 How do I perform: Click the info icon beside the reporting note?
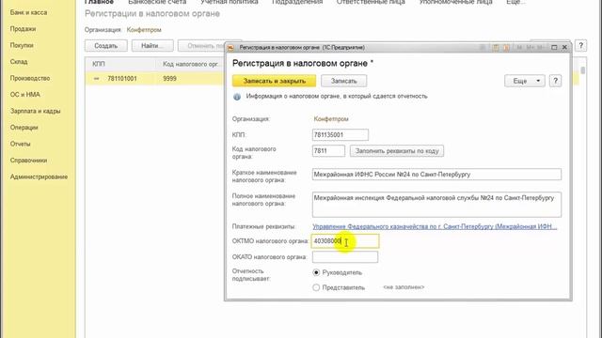click(x=237, y=97)
